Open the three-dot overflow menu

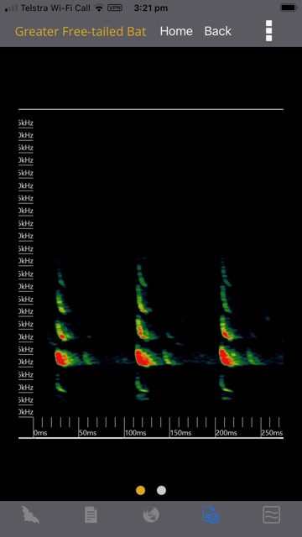coord(268,31)
